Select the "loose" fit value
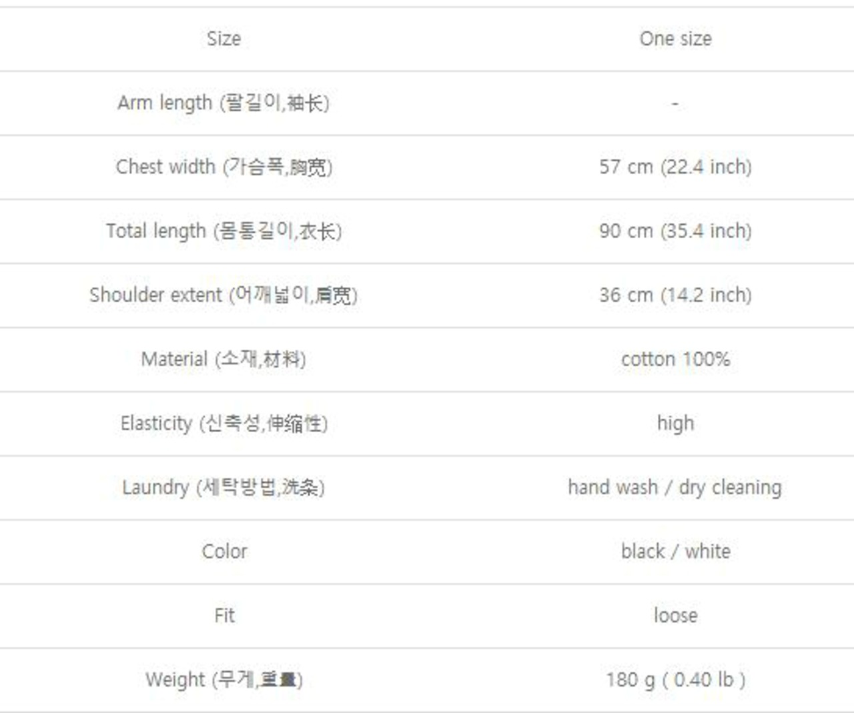This screenshot has height=713, width=854. [675, 615]
